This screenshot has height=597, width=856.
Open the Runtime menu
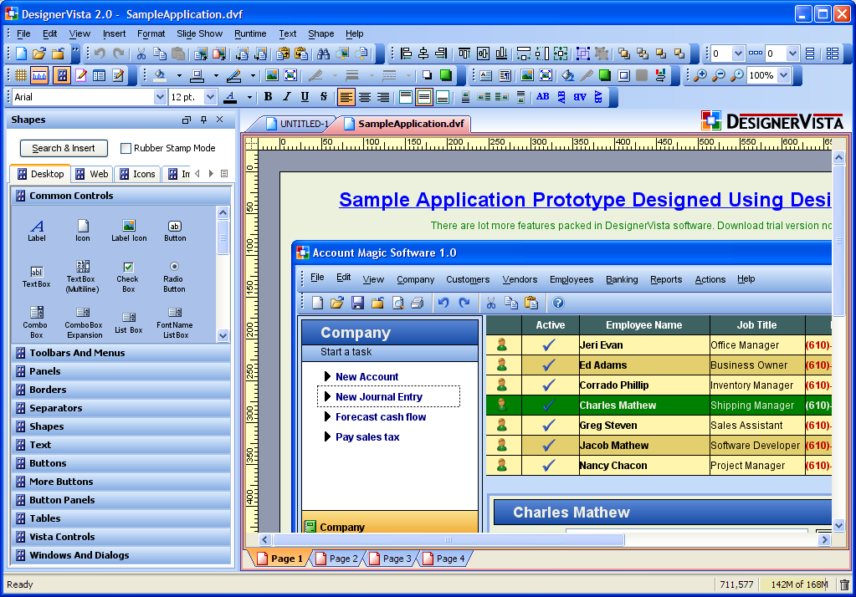click(250, 33)
